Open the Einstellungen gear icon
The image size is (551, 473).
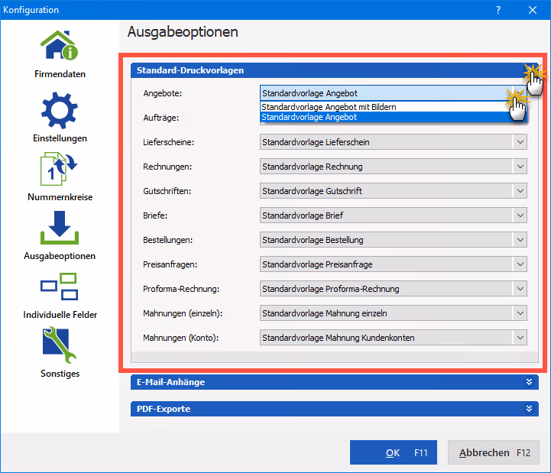click(59, 110)
